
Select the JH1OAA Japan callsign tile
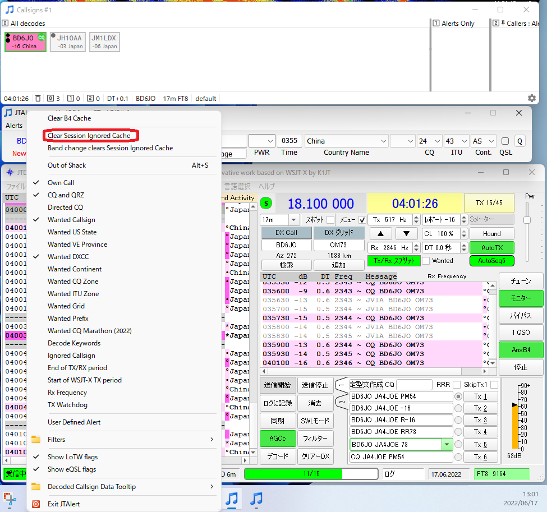[x=68, y=42]
